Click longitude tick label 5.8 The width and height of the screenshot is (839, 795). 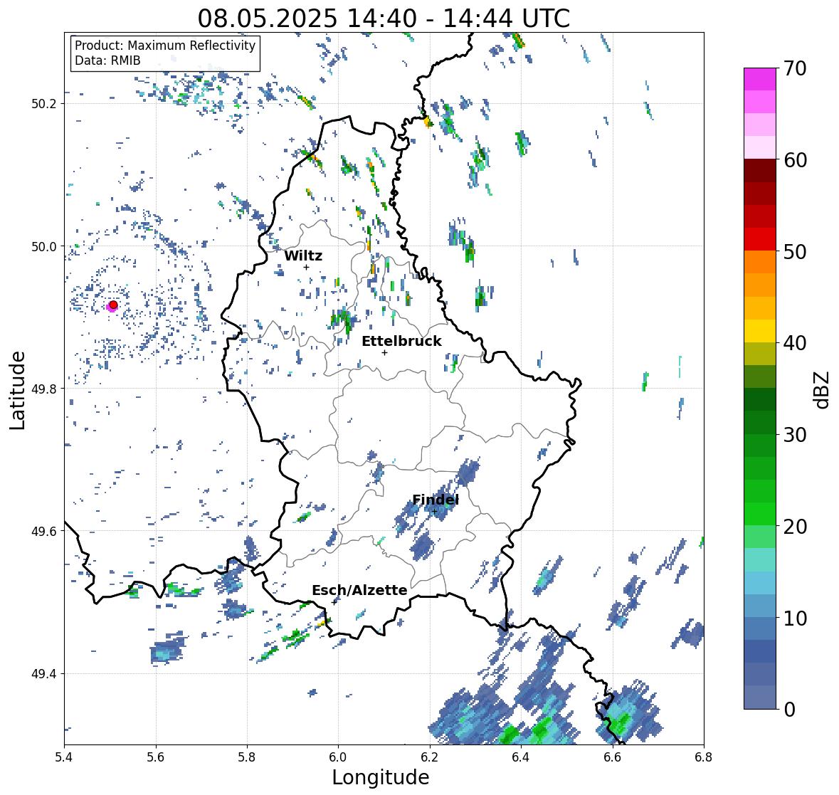point(247,757)
